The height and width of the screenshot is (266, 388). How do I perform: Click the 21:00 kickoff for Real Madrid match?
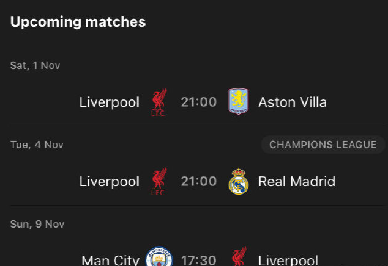coord(199,181)
